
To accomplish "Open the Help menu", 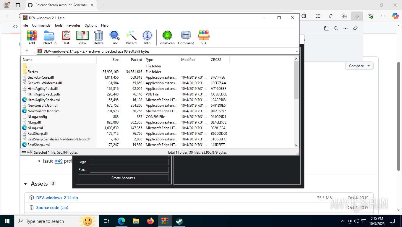I will 105,25.
